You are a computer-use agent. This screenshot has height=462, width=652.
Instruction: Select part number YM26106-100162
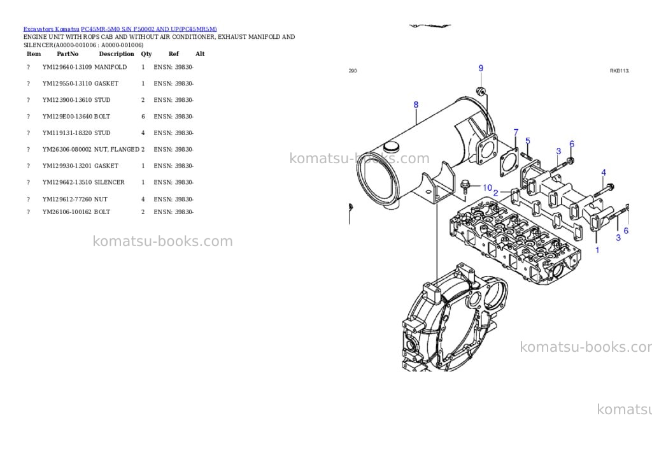point(67,212)
